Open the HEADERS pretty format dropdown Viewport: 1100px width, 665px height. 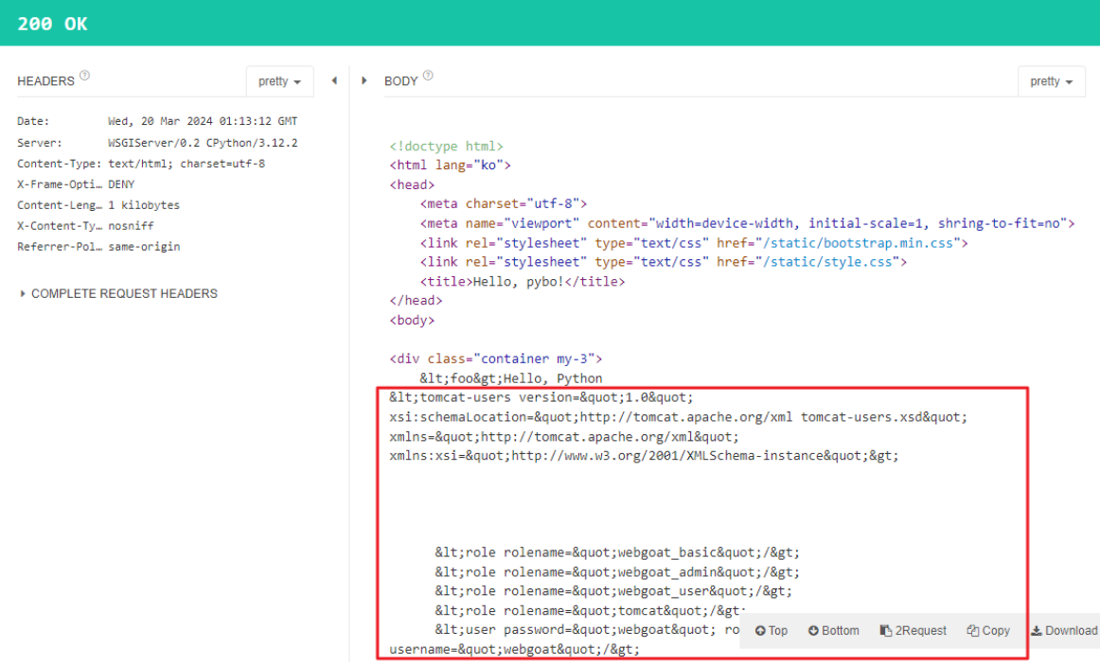279,81
